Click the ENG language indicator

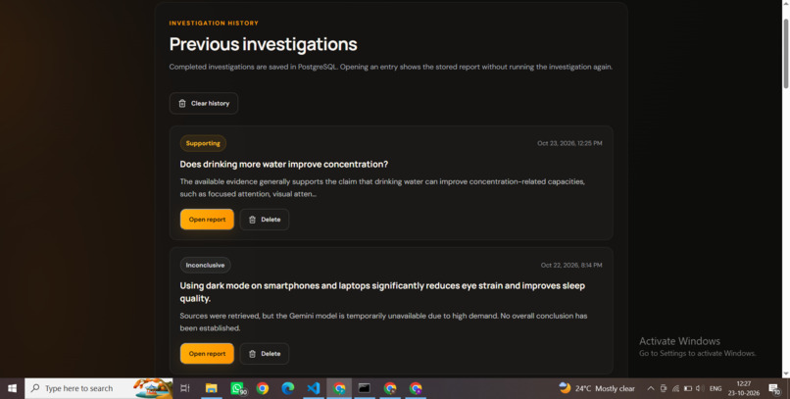click(x=715, y=388)
